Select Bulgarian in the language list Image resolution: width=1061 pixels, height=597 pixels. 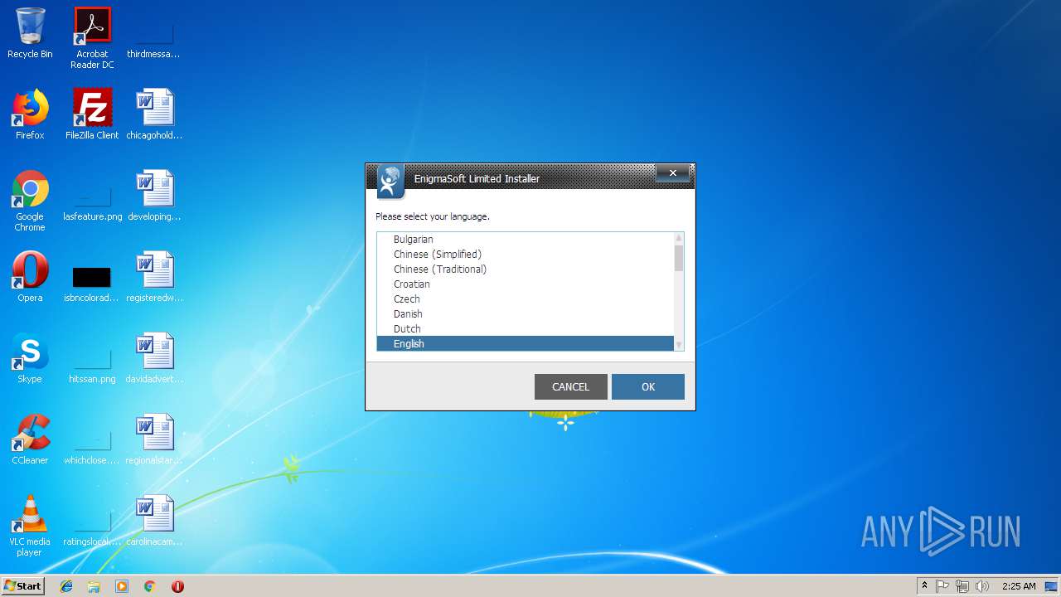(526, 239)
